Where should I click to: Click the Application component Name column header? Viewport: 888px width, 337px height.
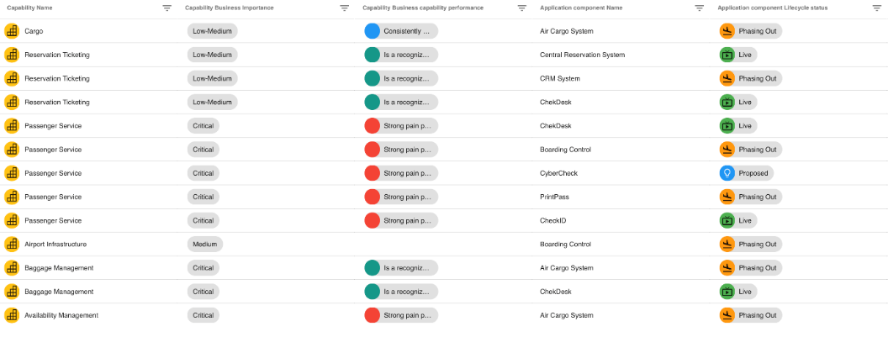[x=581, y=8]
